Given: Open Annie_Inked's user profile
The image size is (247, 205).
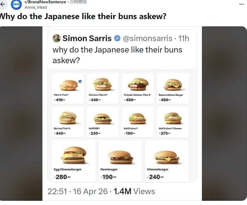Looking at the screenshot, I should pos(36,7).
